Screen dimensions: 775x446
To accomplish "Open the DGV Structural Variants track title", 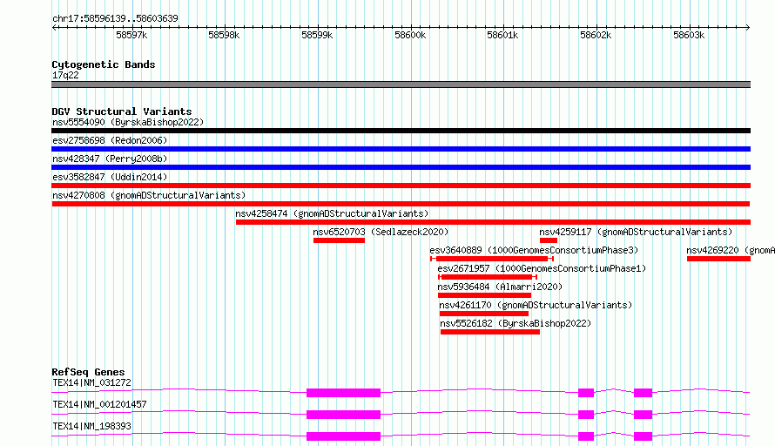I will (122, 111).
